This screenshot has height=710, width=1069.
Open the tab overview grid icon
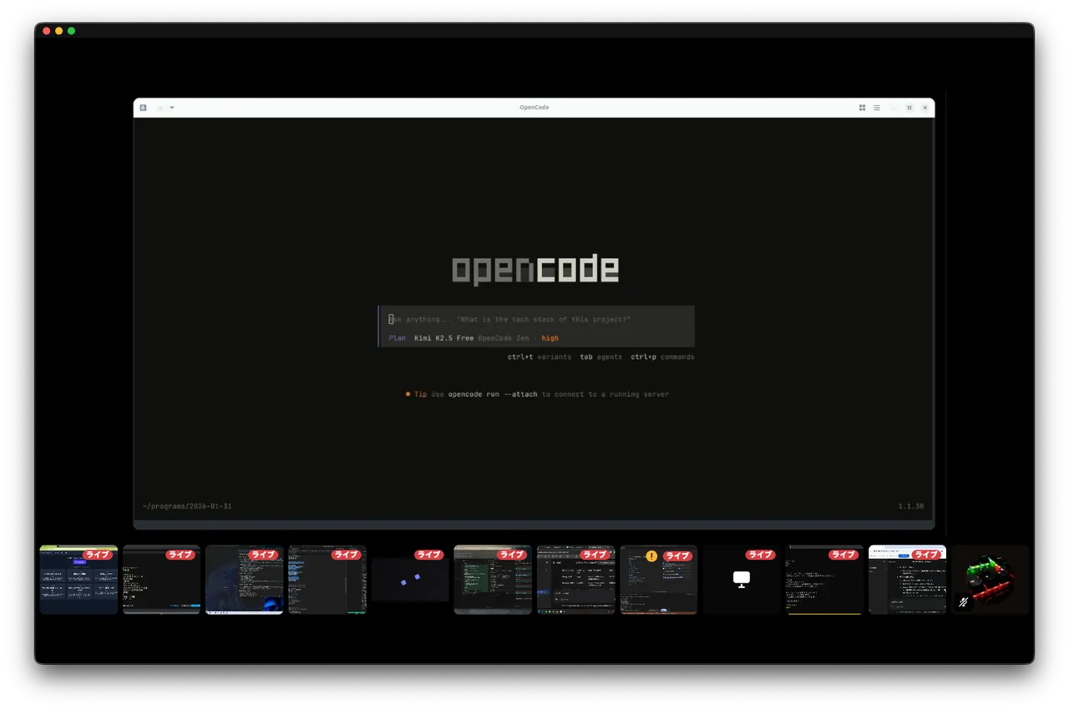pos(862,108)
